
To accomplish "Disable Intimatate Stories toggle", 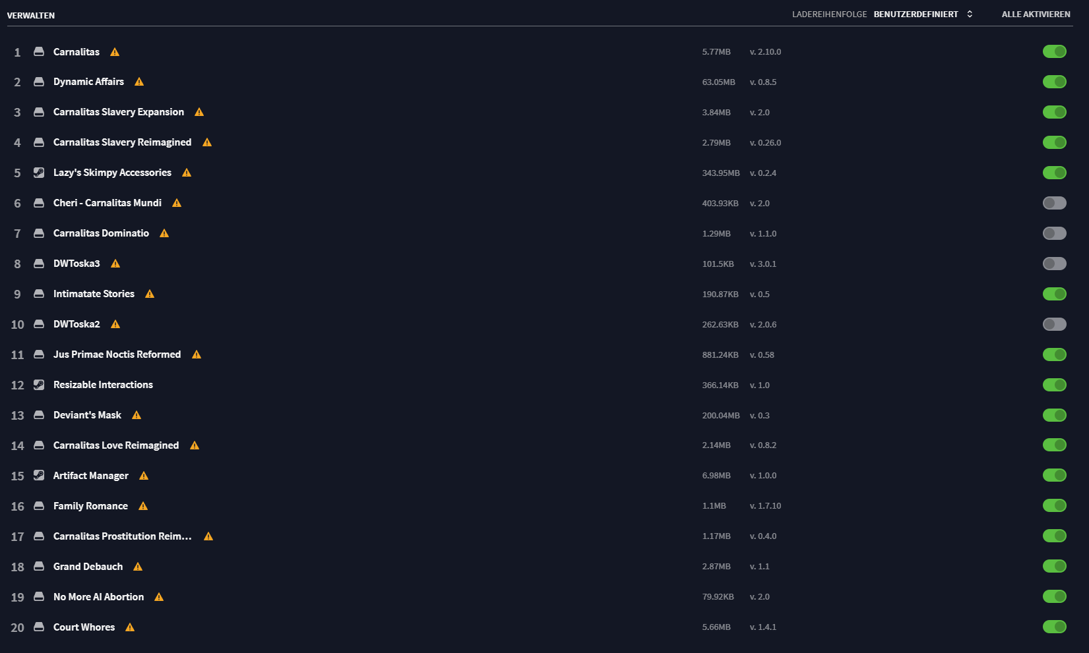I will (1054, 294).
